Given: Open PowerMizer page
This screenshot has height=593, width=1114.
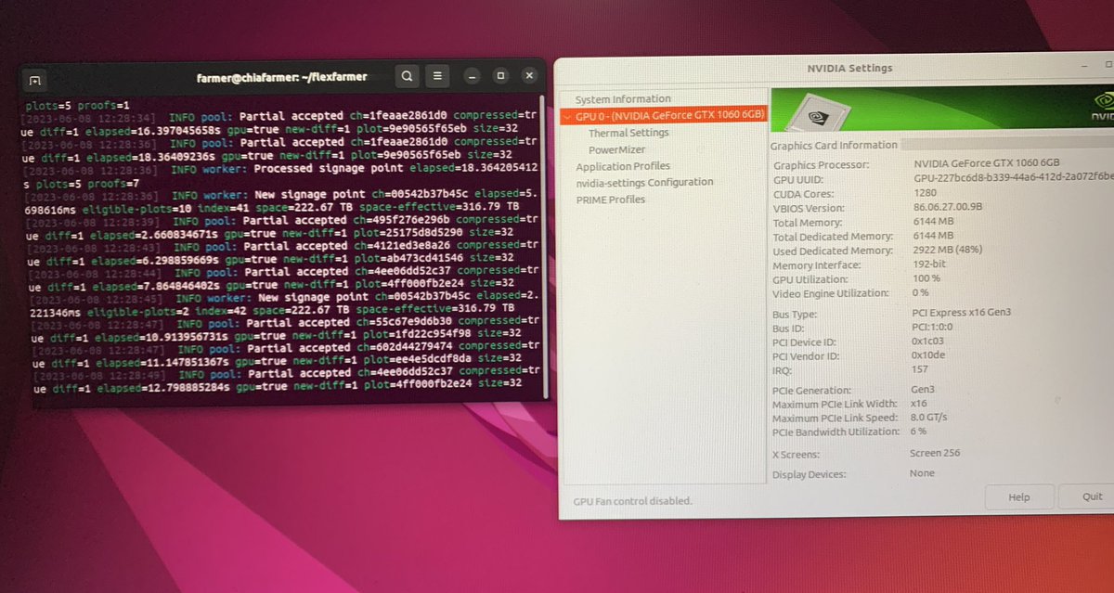Looking at the screenshot, I should pos(616,149).
